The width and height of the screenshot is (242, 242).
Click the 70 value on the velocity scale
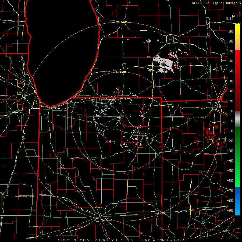pyautogui.click(x=231, y=51)
